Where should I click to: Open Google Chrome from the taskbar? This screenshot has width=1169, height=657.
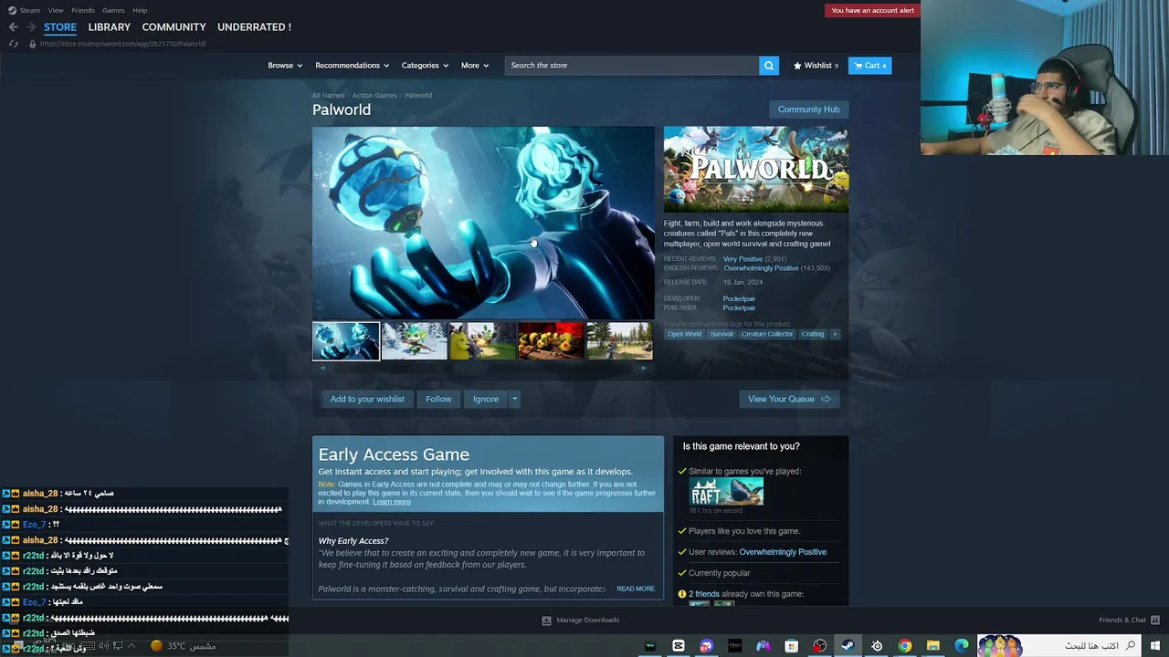[905, 646]
